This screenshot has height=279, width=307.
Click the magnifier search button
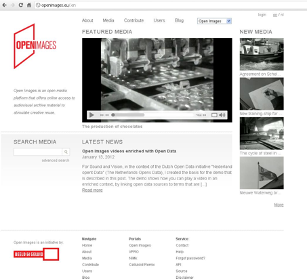click(66, 152)
